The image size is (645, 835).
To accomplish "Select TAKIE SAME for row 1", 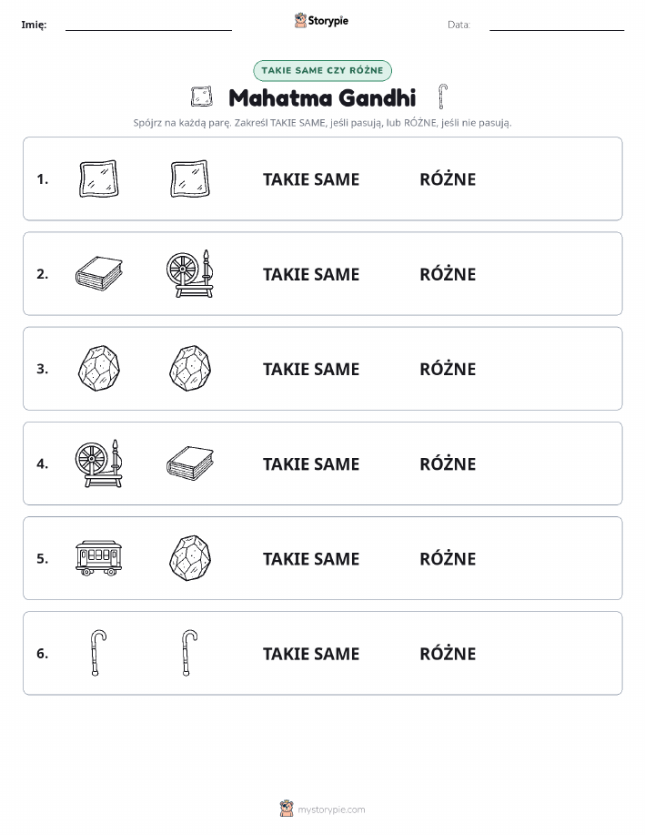I will tap(311, 179).
